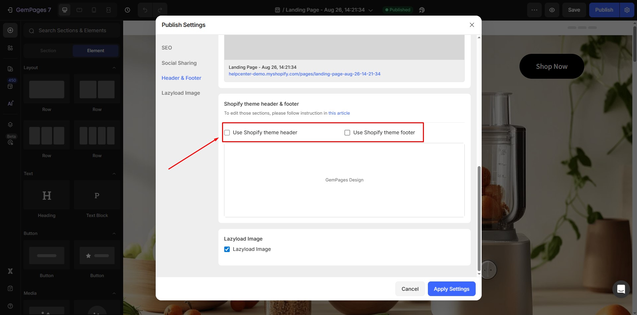Open the publish settings gear icon

[627, 10]
